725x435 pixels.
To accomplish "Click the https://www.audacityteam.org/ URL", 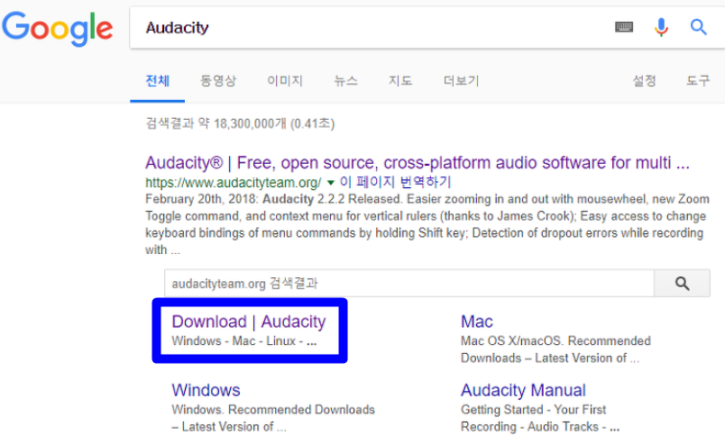I will 233,183.
